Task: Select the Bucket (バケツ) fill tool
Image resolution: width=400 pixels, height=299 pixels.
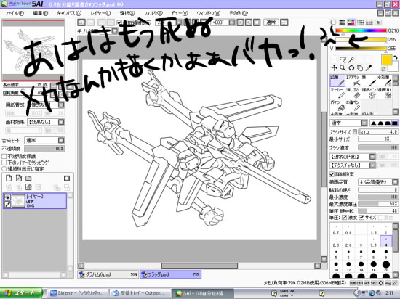Action: (337, 106)
